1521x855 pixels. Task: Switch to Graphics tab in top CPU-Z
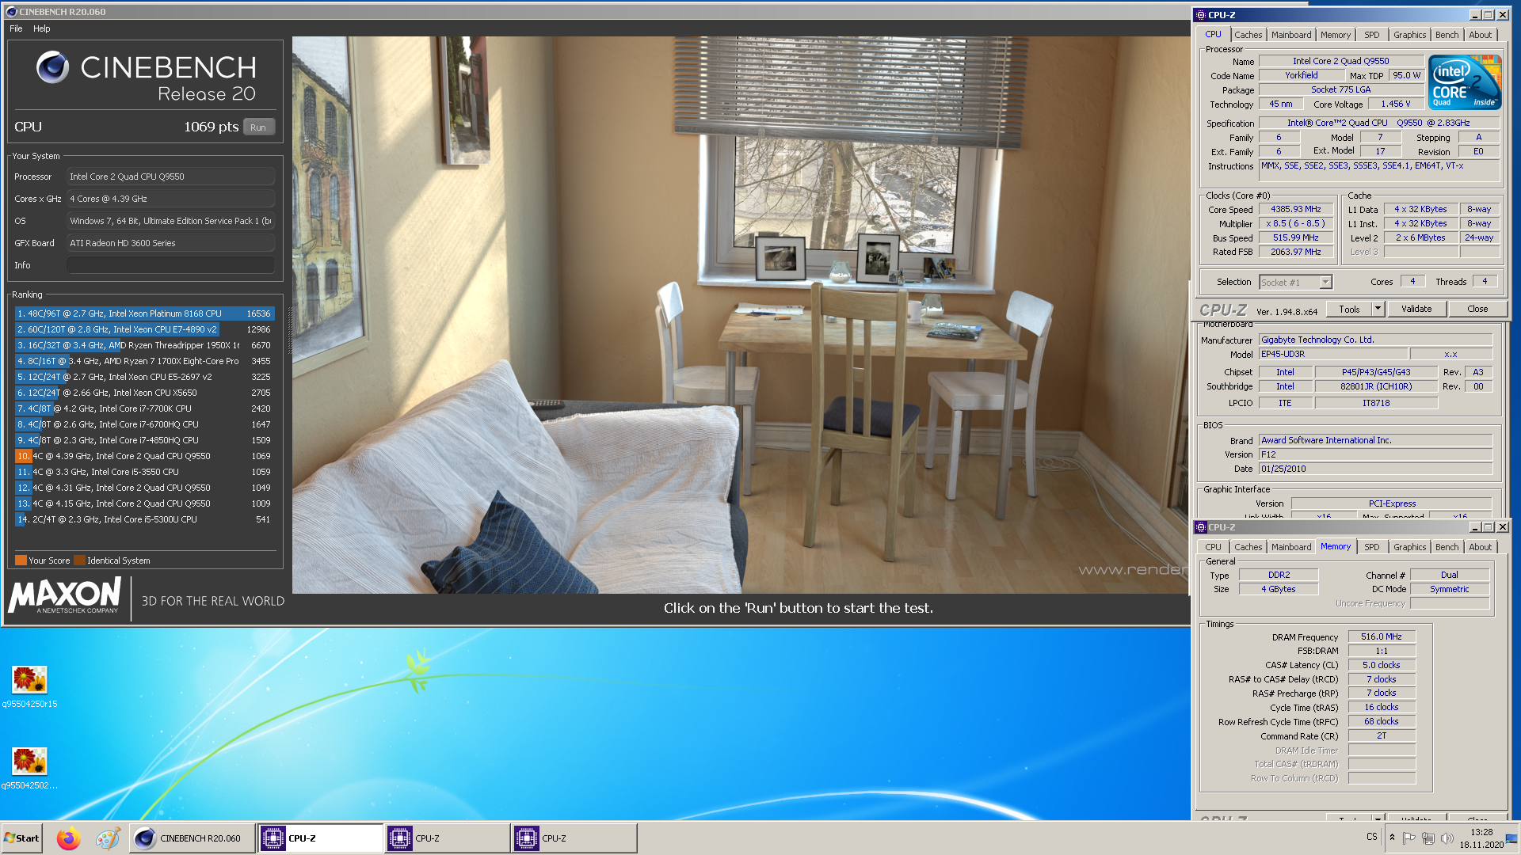tap(1410, 35)
